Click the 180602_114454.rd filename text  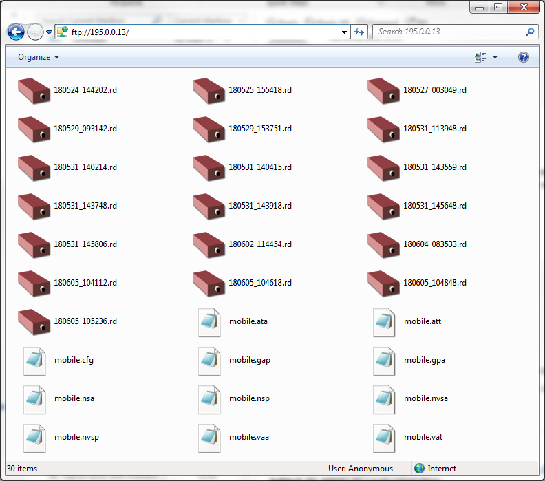[260, 244]
